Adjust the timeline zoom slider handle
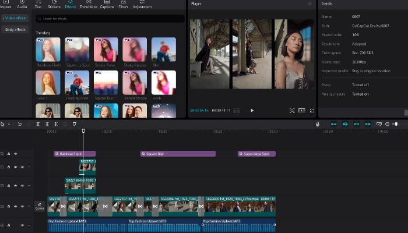Image resolution: width=408 pixels, height=233 pixels. (396, 124)
